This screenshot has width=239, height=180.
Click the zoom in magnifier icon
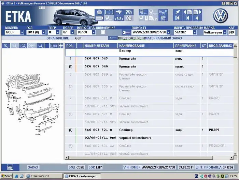[6, 45]
